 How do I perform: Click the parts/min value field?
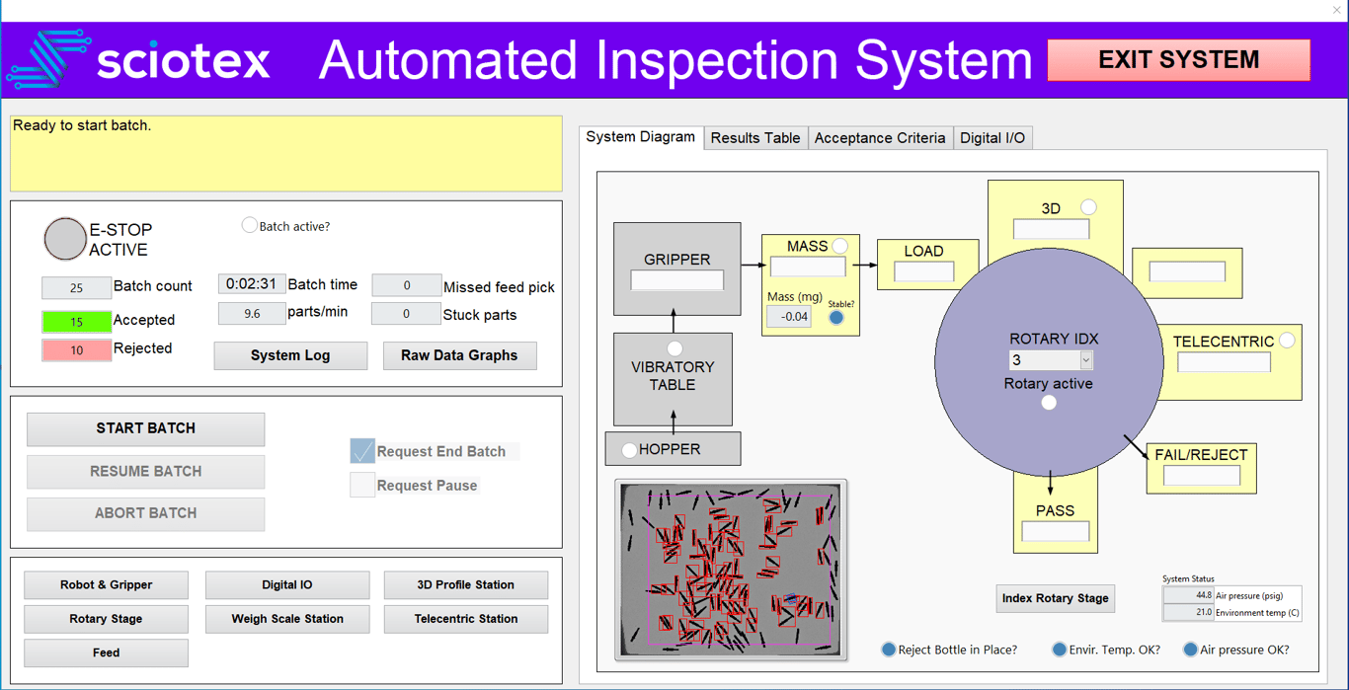click(x=252, y=313)
